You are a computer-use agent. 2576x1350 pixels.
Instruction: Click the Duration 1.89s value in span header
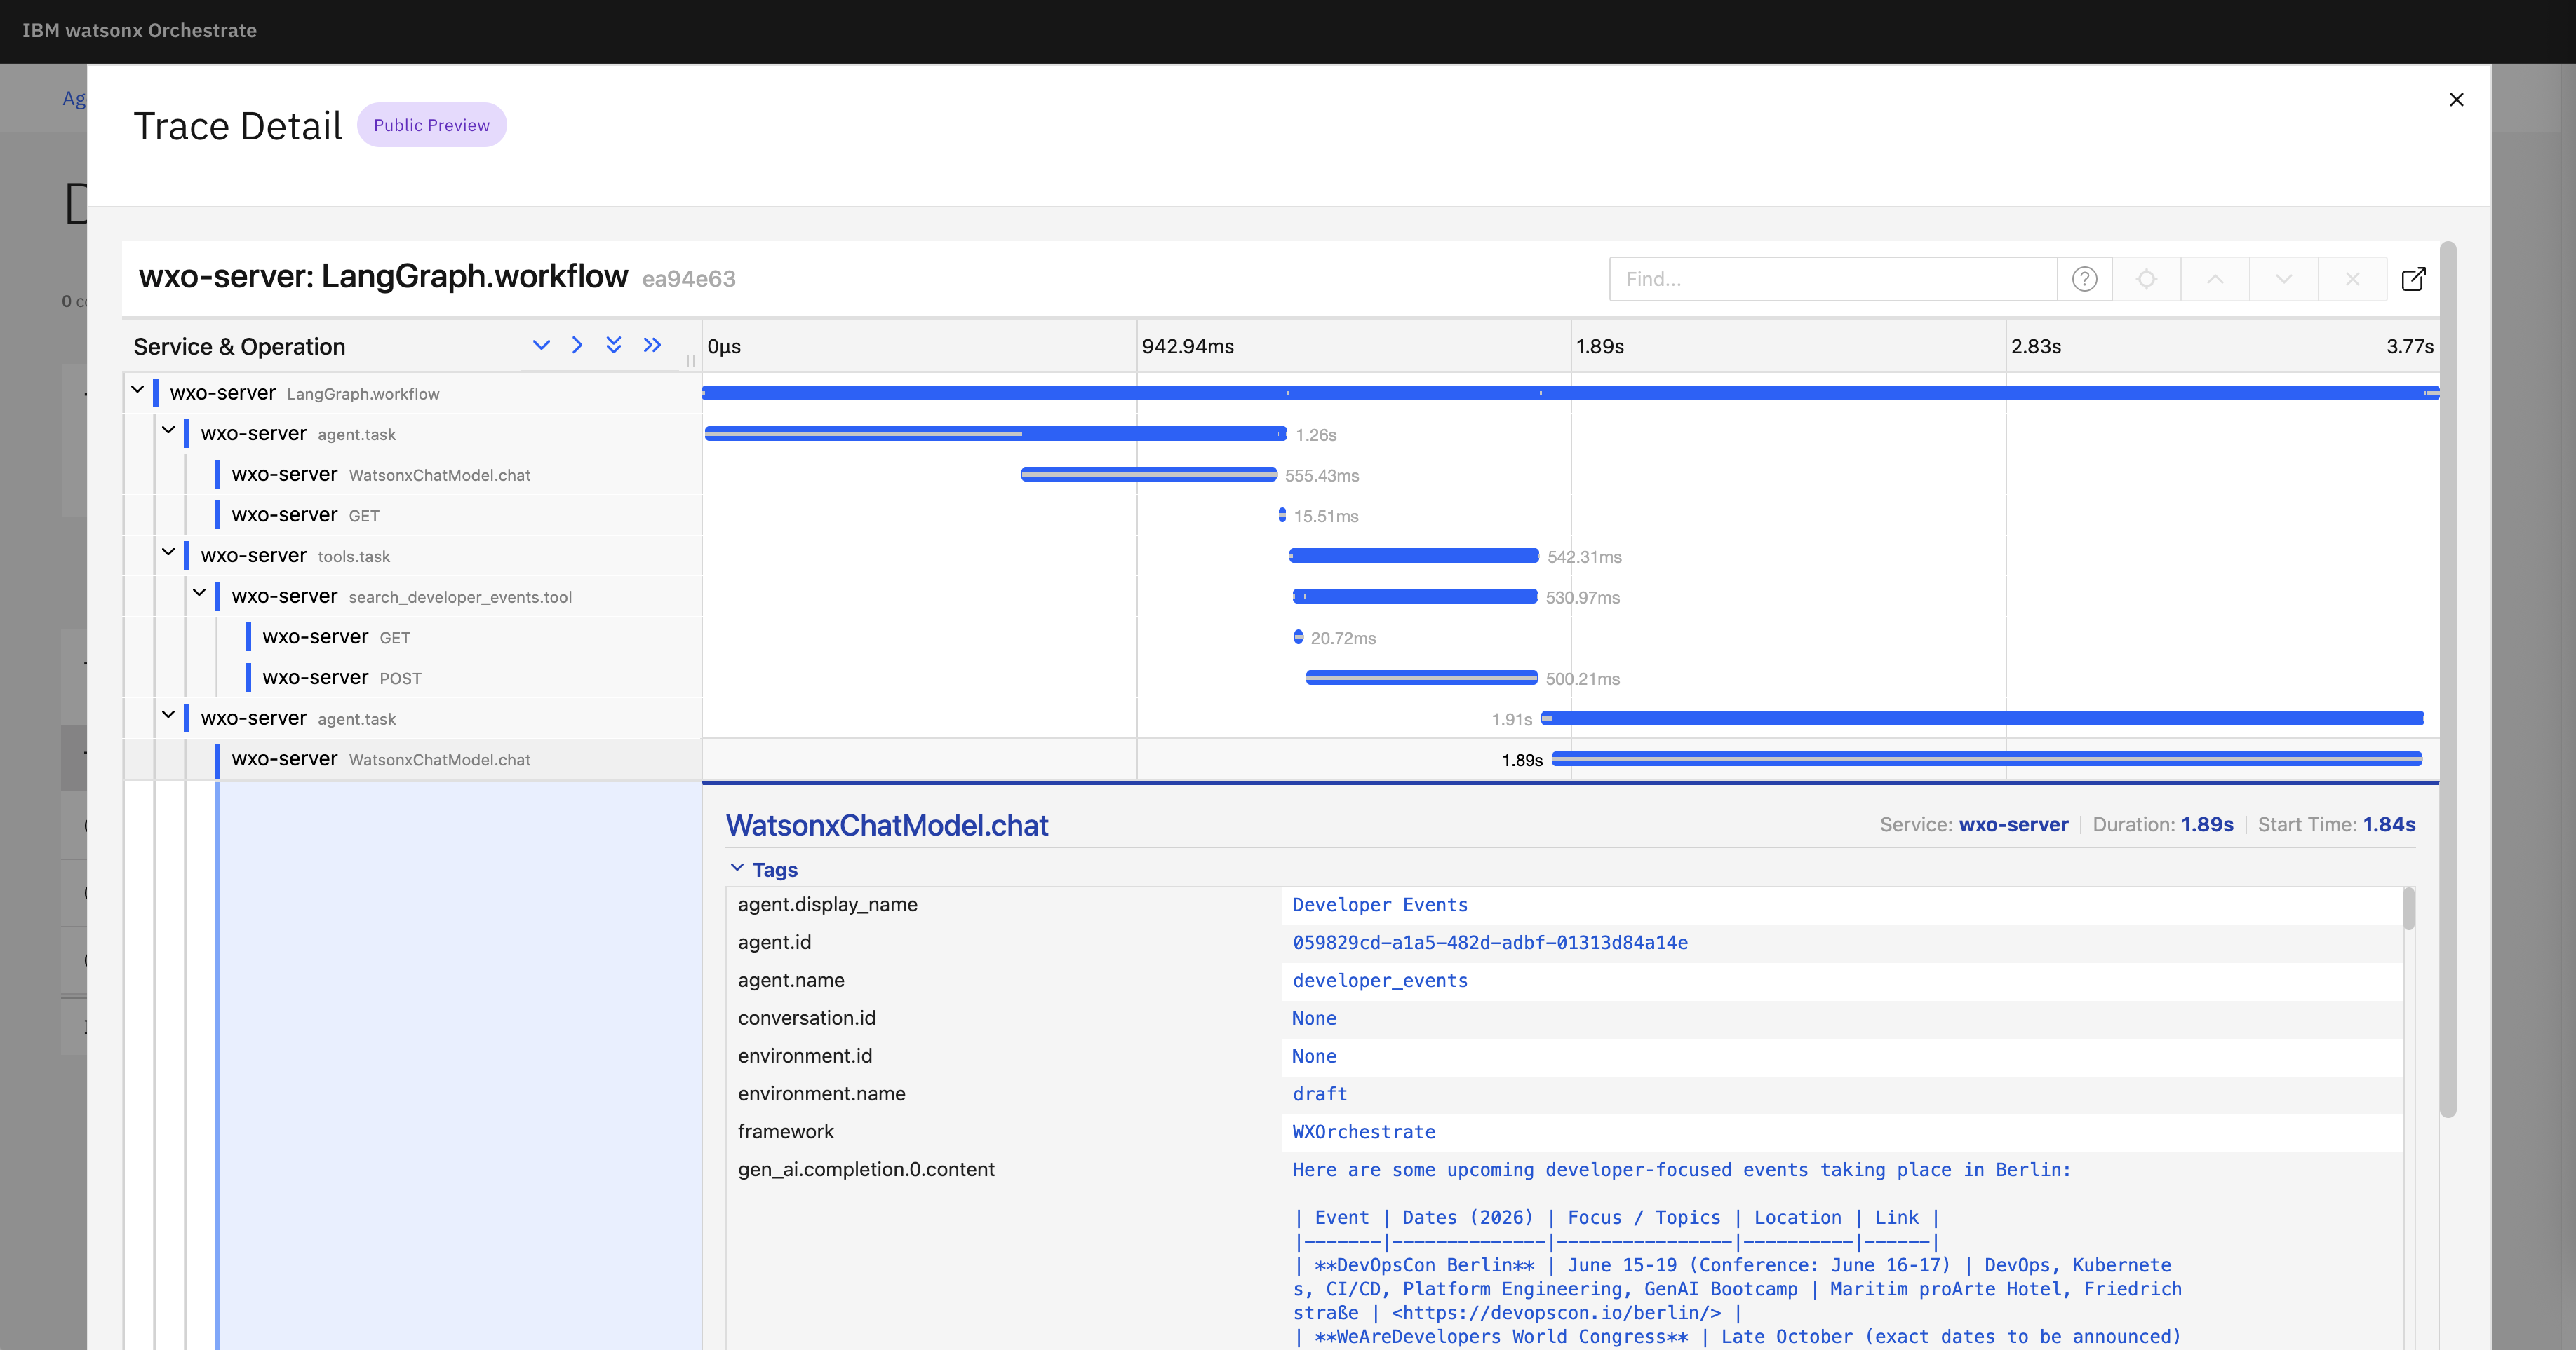[2207, 826]
